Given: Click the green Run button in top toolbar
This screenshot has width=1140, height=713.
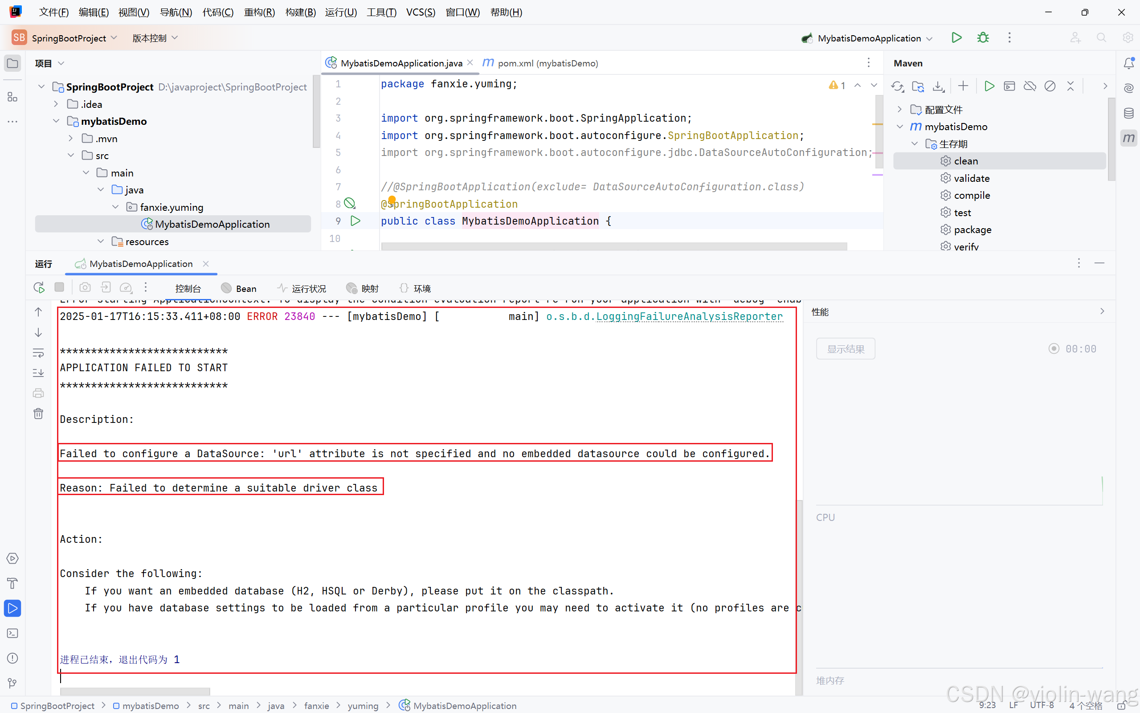Looking at the screenshot, I should (x=956, y=38).
